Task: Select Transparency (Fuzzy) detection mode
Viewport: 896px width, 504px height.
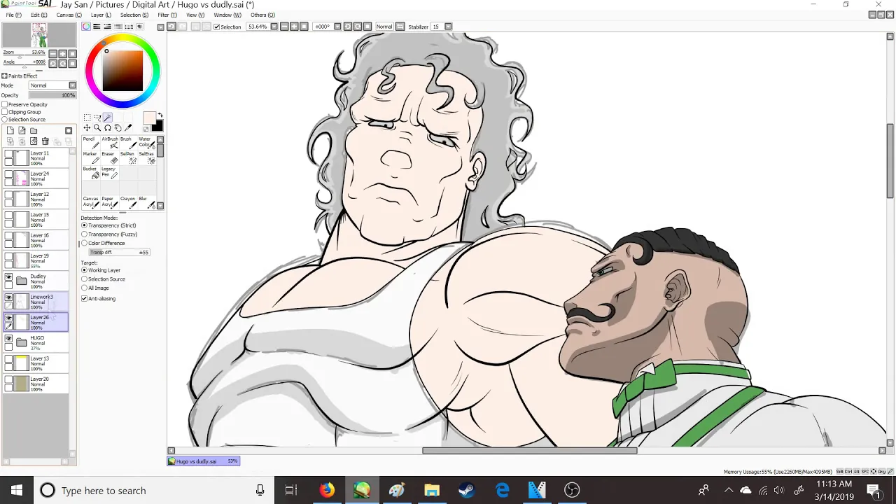Action: [x=84, y=234]
